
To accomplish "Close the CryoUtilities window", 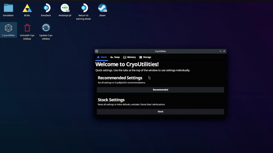I will (224, 51).
